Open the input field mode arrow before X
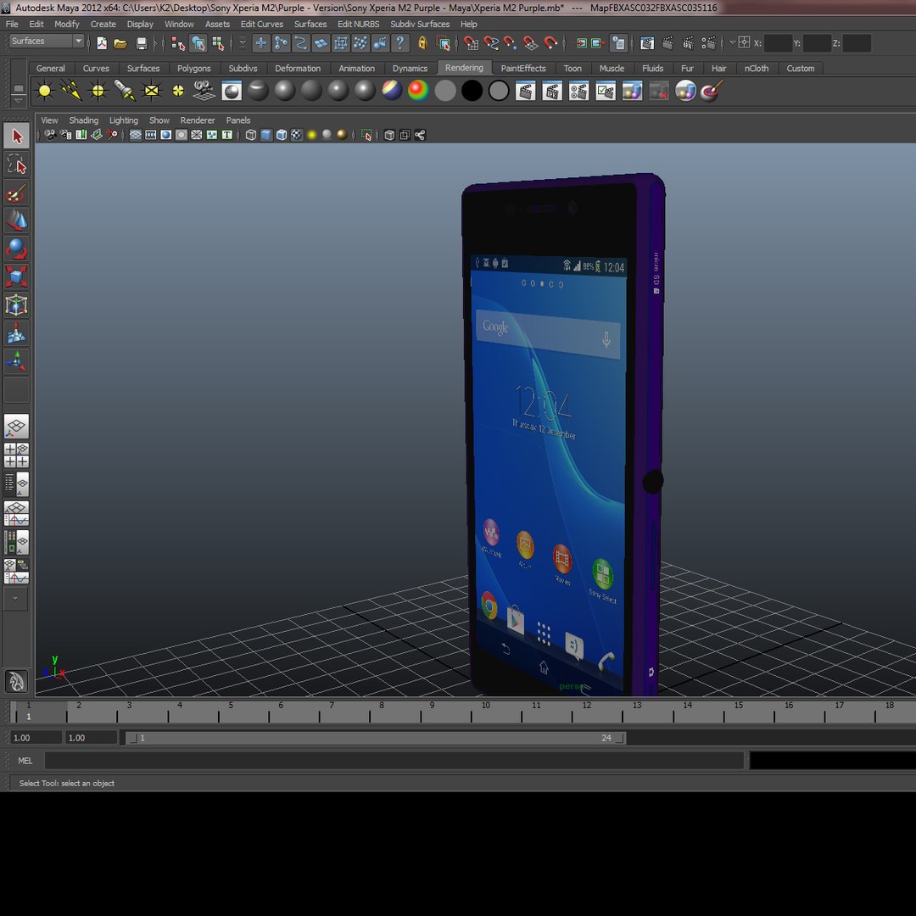Image resolution: width=916 pixels, height=916 pixels. tap(733, 42)
